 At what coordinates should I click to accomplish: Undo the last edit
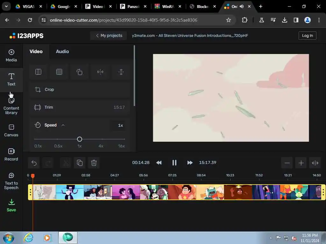click(x=34, y=163)
